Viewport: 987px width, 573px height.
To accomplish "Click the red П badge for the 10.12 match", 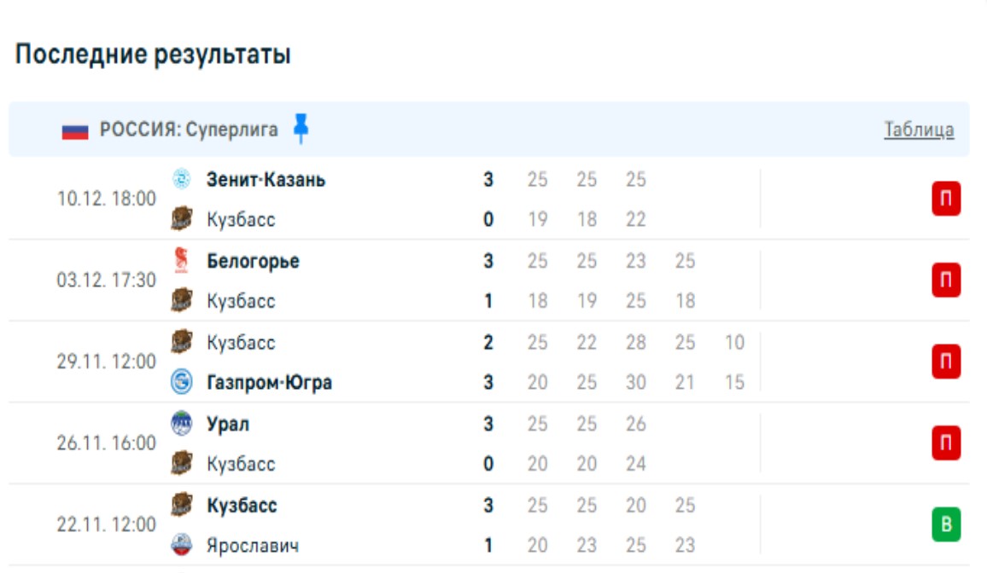I will coord(946,200).
